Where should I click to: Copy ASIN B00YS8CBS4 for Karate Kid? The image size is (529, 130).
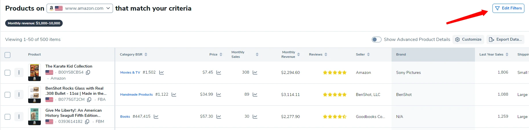tap(88, 72)
